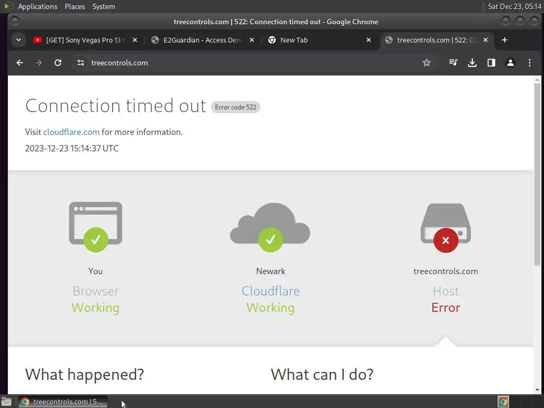This screenshot has width=544, height=408.
Task: Open the cloudflare.com link
Action: coord(71,132)
